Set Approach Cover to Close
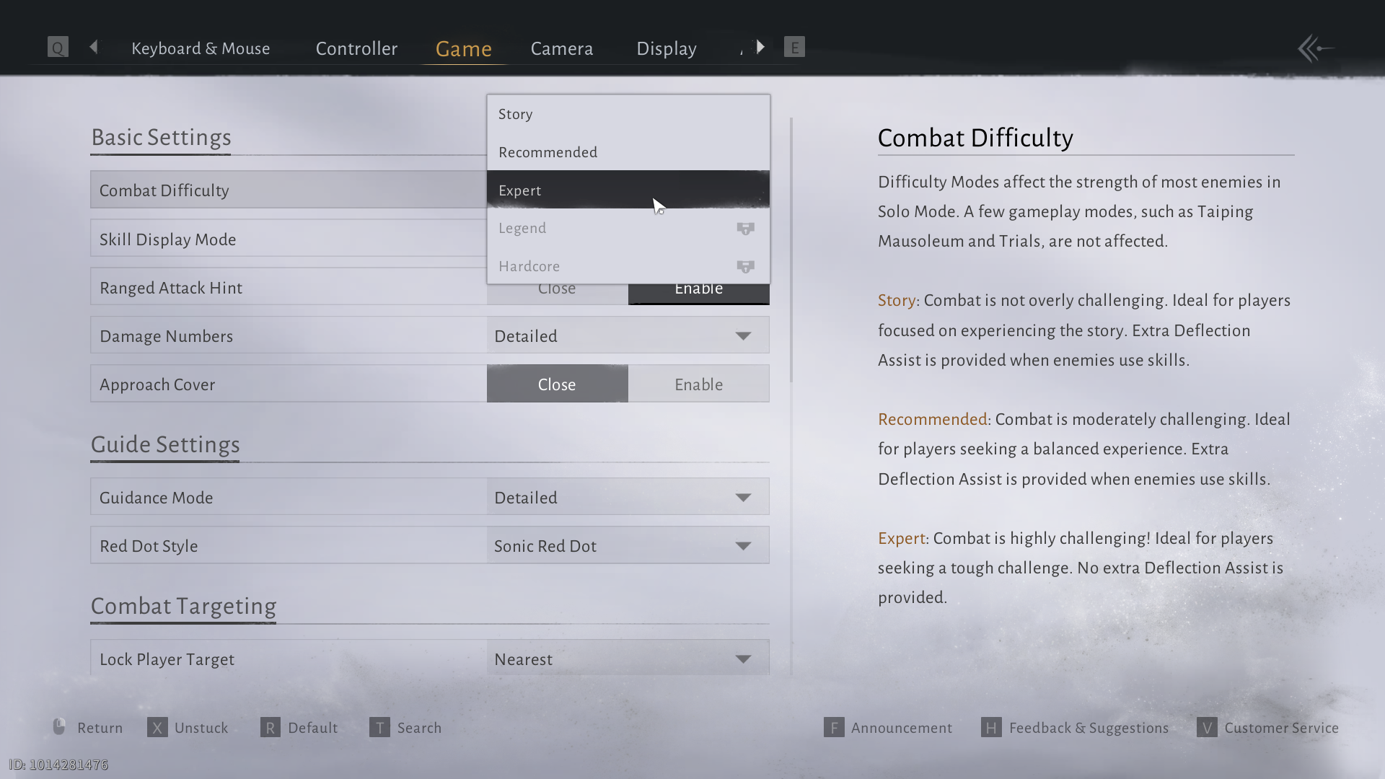 [x=557, y=384]
